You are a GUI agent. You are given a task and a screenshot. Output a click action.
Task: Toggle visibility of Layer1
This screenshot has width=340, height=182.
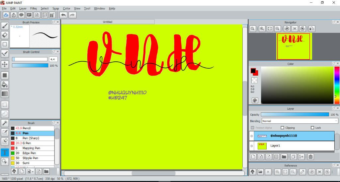point(252,146)
